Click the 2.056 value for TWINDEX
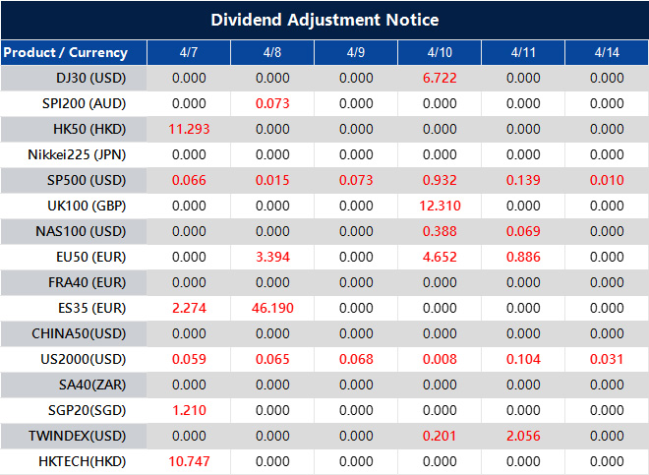Image resolution: width=649 pixels, height=475 pixels. 523,436
